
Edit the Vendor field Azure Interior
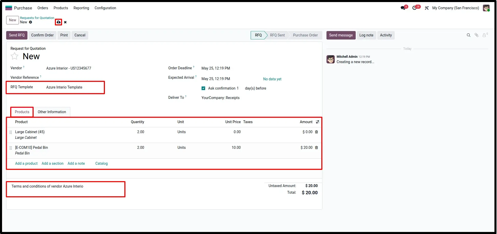(x=103, y=68)
